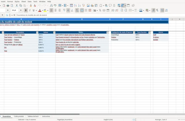Click background highlight color button
This screenshot has height=121, width=185.
[x=45, y=10]
